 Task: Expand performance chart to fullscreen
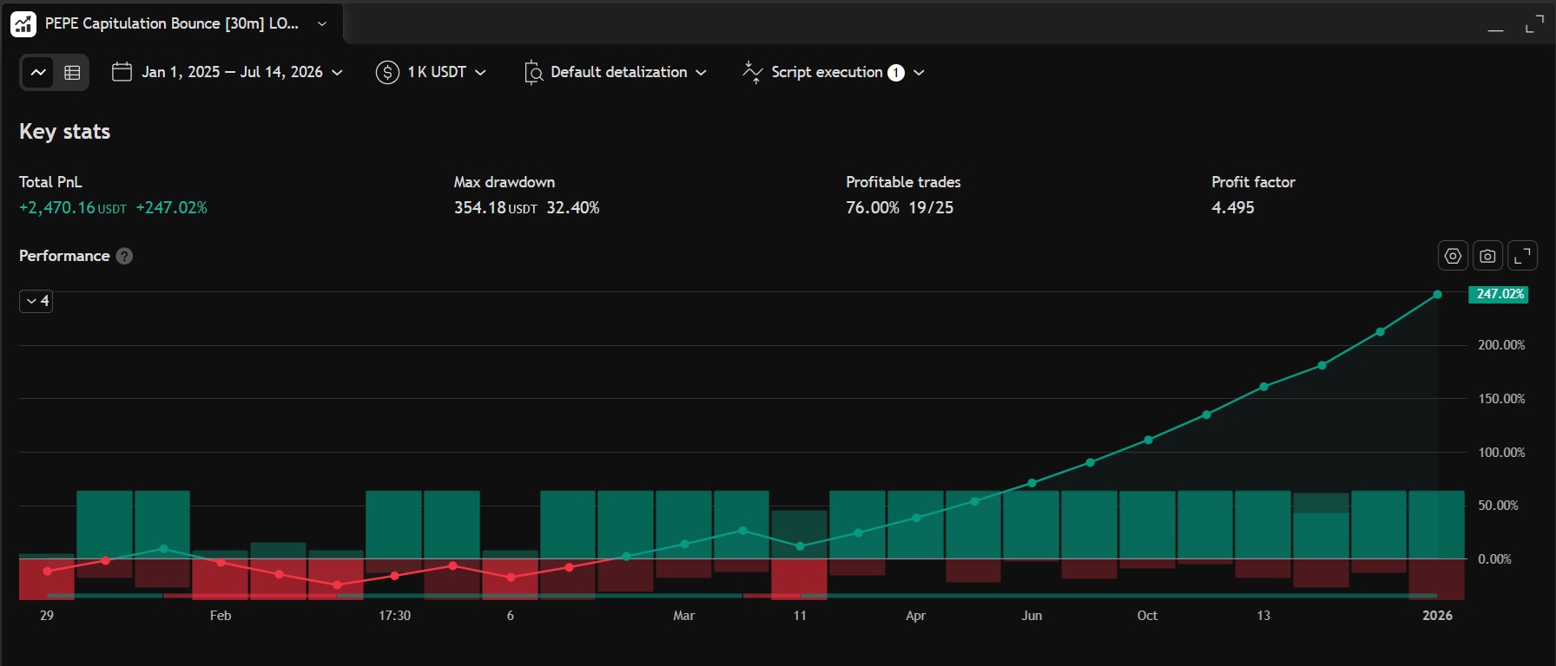1522,256
